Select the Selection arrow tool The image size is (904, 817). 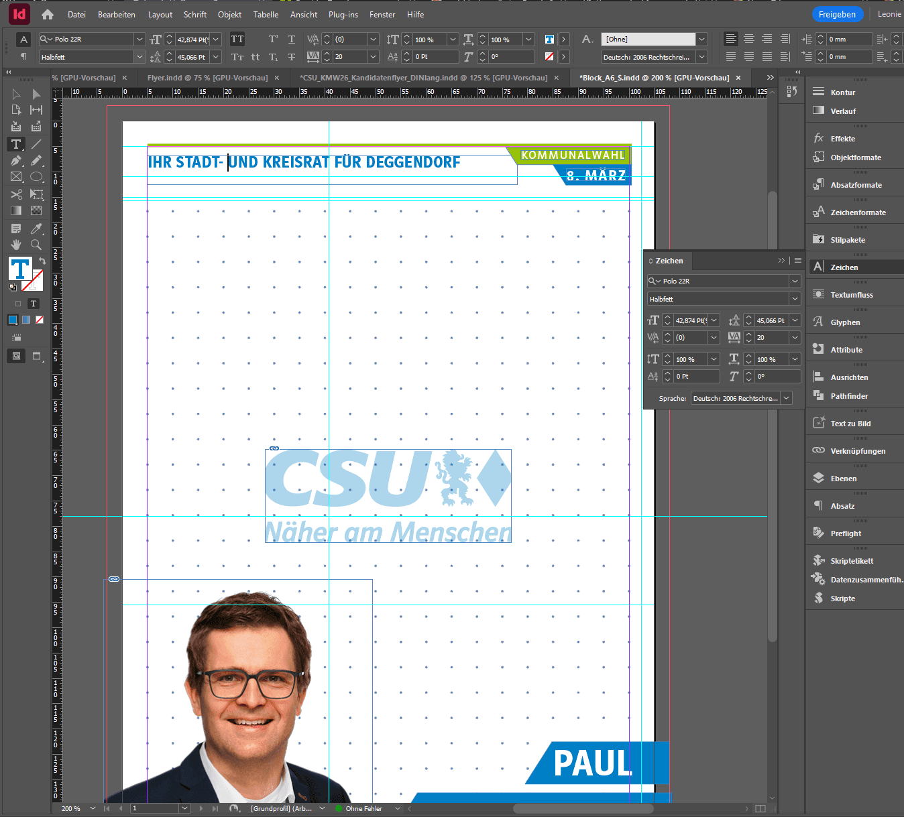click(16, 94)
